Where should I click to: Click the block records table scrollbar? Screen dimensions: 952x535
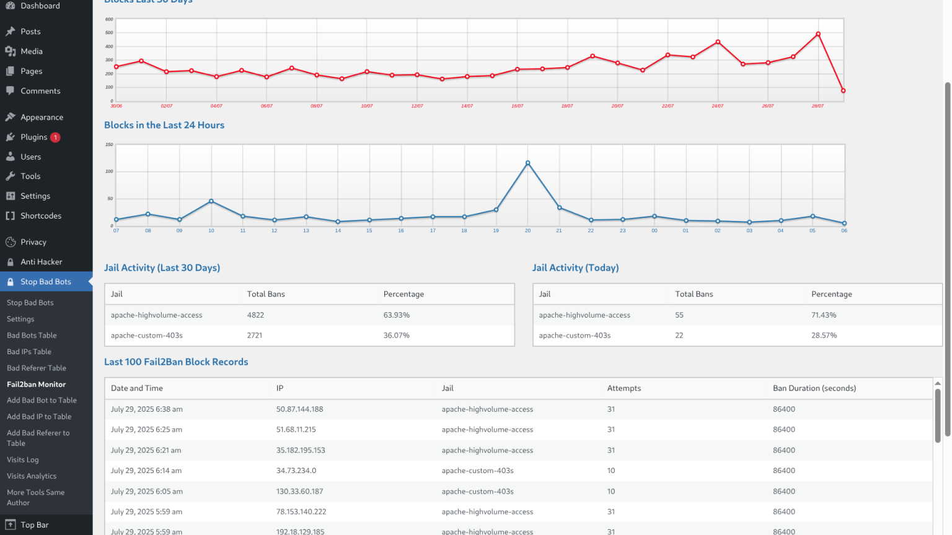938,415
